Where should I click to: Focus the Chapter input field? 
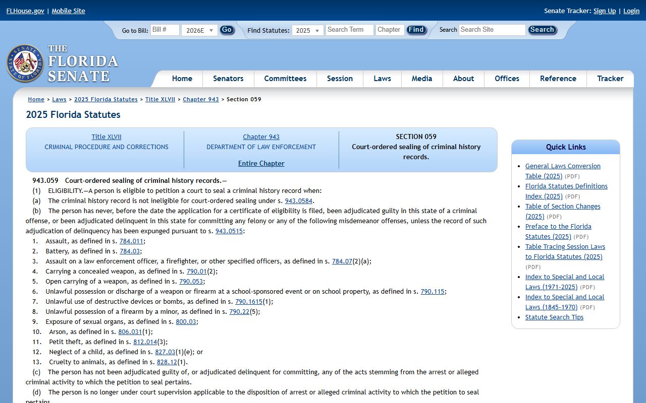point(390,30)
